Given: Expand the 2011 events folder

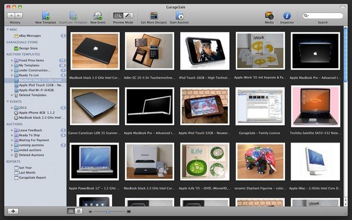Looking at the screenshot, I should [x=12, y=107].
